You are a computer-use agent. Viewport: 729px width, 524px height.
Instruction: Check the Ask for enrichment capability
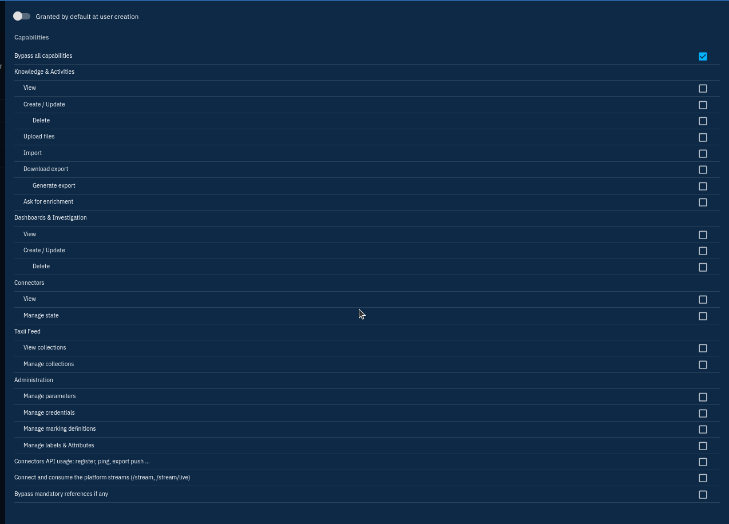pos(703,202)
